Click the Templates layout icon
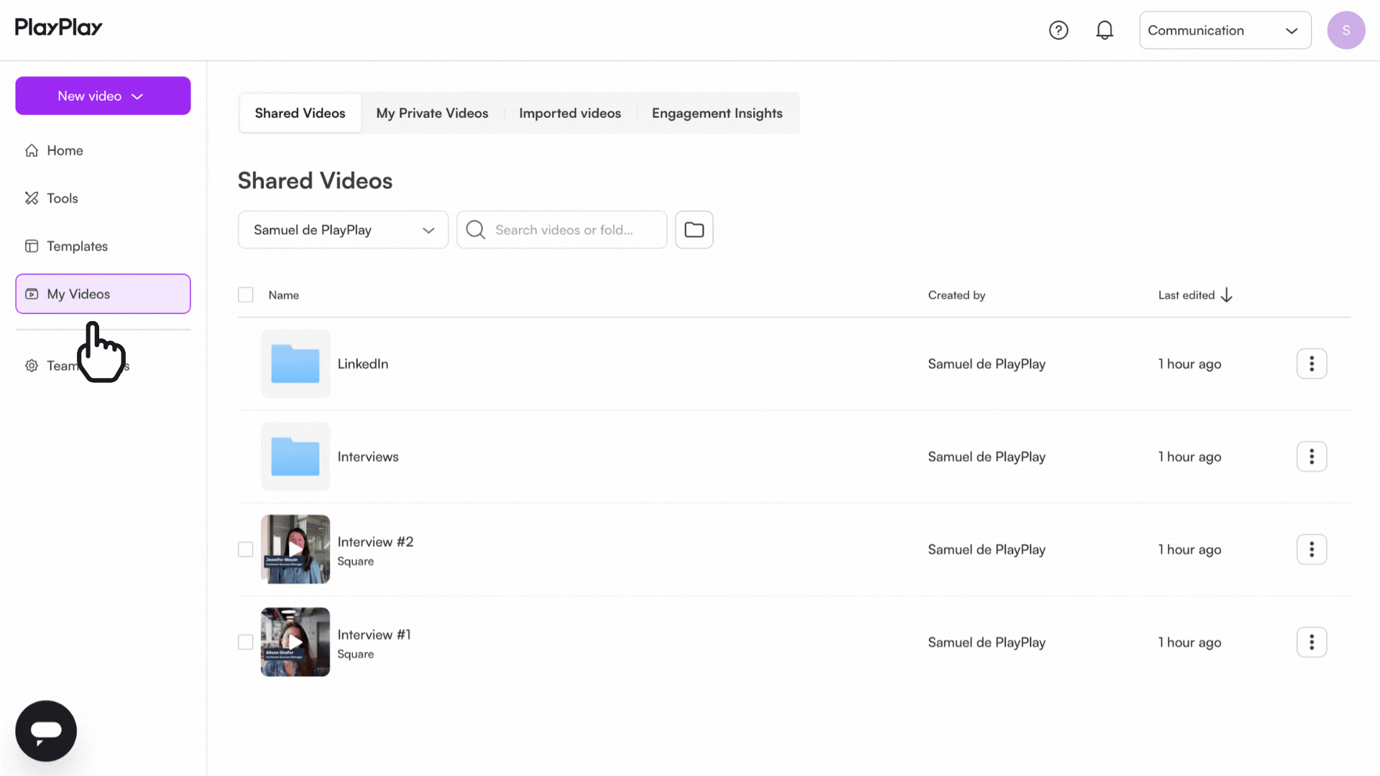1380x776 pixels. tap(32, 246)
